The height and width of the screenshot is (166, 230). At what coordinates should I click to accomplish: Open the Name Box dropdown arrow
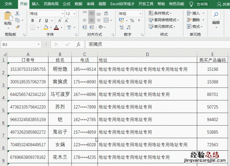coord(39,44)
